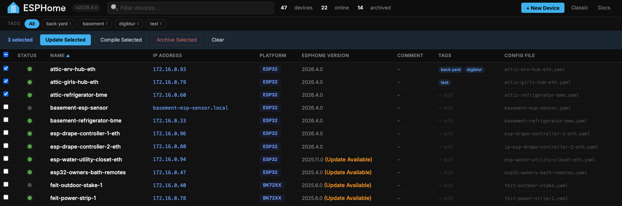622x206 pixels.
Task: Sort by PLATFORM column header
Action: point(273,56)
